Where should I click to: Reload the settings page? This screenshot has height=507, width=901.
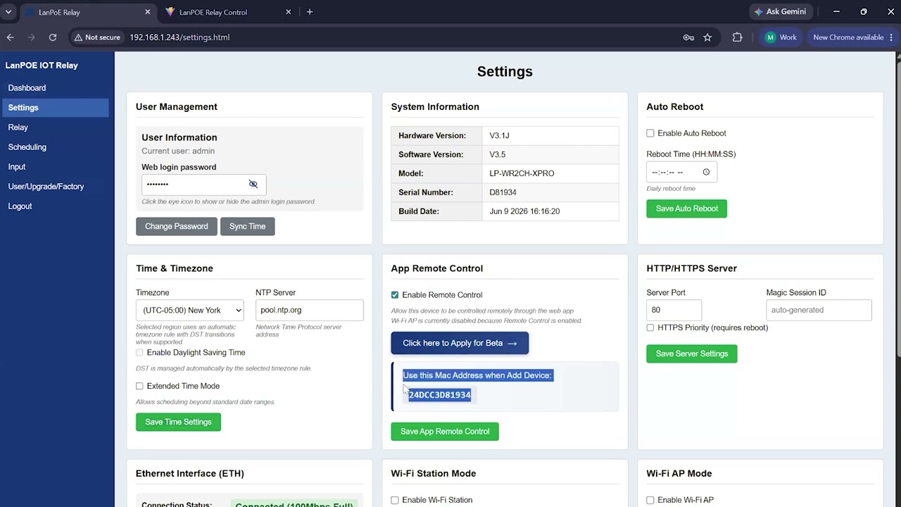point(52,37)
